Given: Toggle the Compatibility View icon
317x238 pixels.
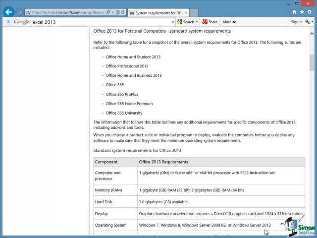Looking at the screenshot, I should tap(118, 12).
